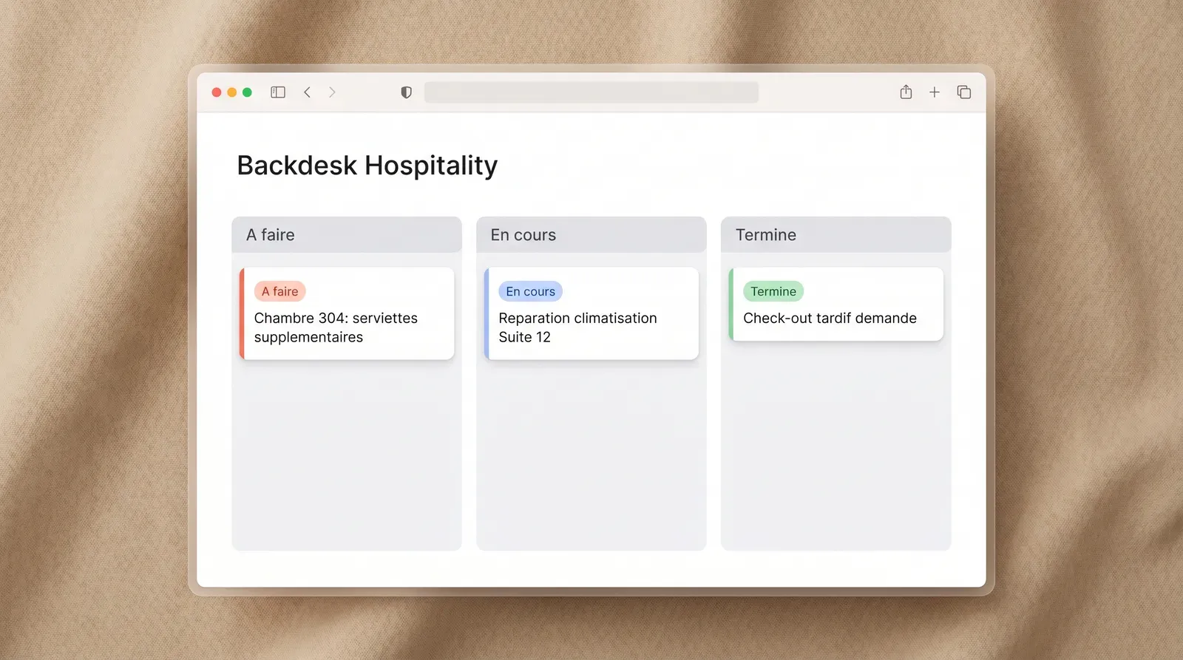Click the blue En cours tag
Screen dimensions: 1183x660
530,291
